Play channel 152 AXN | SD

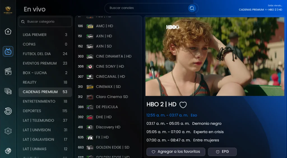click(x=108, y=46)
